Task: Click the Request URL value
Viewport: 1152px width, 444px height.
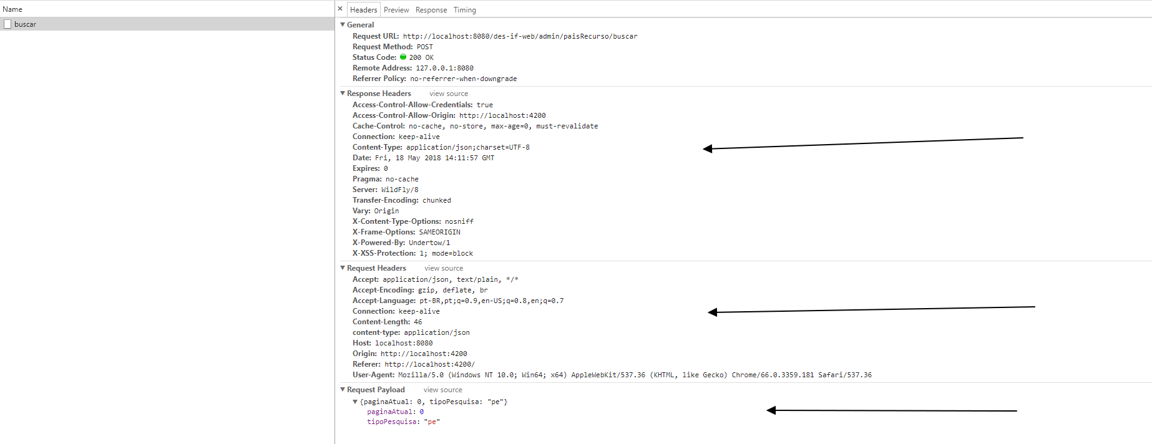Action: 520,36
